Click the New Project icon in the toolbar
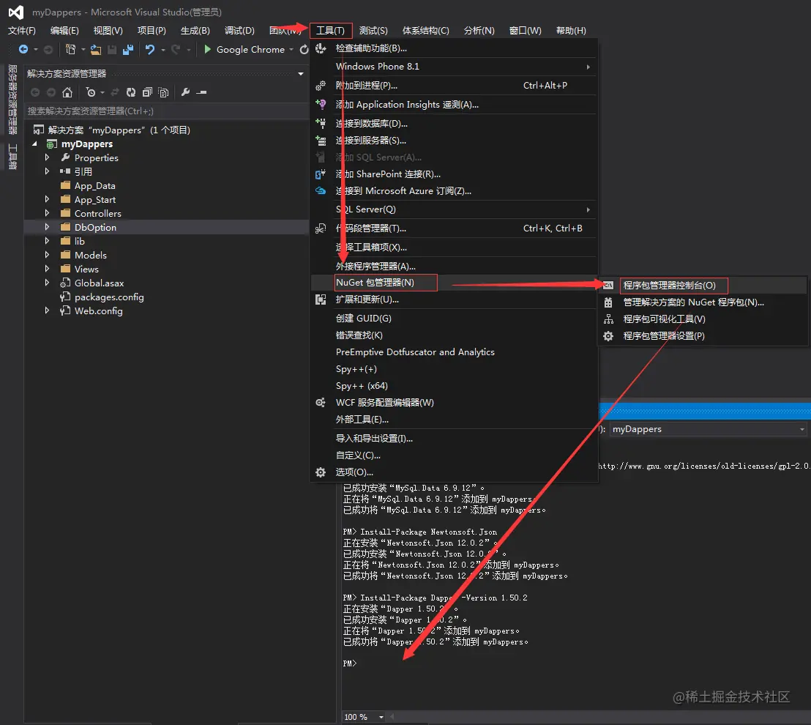This screenshot has height=725, width=811. pyautogui.click(x=70, y=49)
